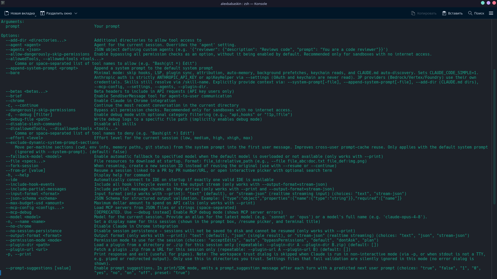Click the --plugin-url <url> option text
Image resolution: width=497 pixels, height=279 pixels.
click(x=27, y=250)
